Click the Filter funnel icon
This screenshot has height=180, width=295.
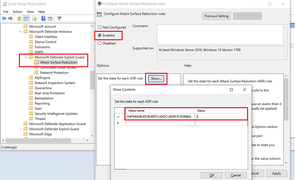[59, 19]
